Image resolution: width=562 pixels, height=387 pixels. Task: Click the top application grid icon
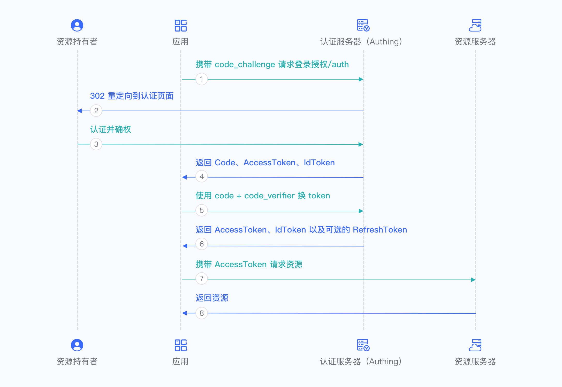[180, 25]
